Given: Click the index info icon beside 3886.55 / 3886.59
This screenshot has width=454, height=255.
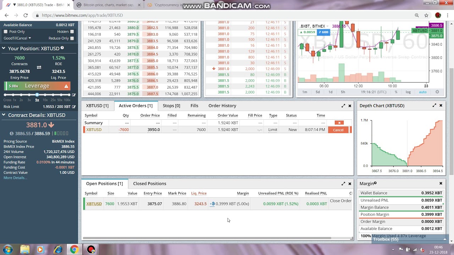Looking at the screenshot, I should tap(11, 134).
